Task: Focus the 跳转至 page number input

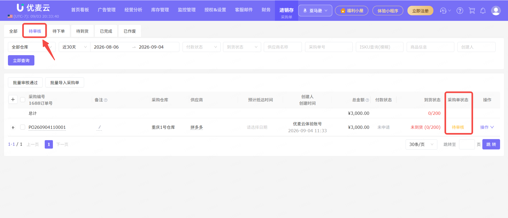Action: pos(467,144)
